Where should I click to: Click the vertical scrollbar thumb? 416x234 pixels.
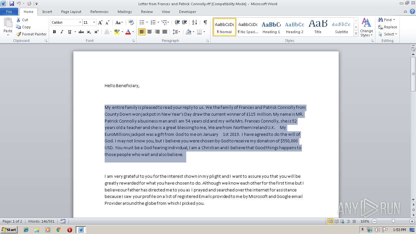[x=413, y=74]
